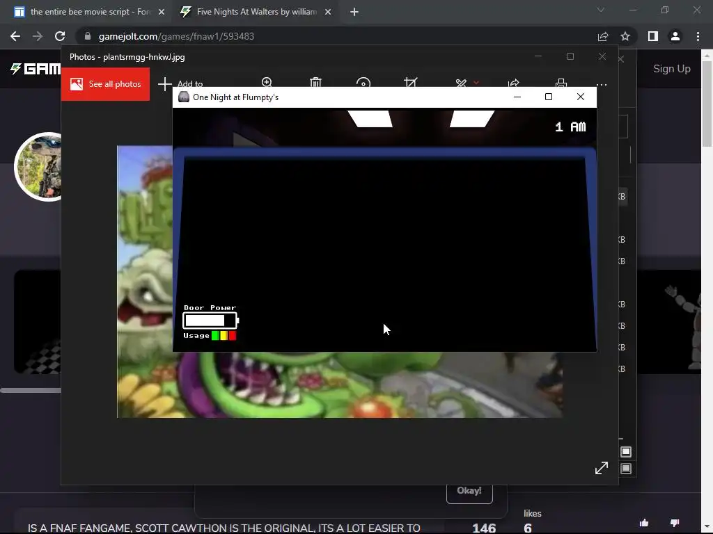The width and height of the screenshot is (713, 534).
Task: Dislike the game with thumbs down
Action: pyautogui.click(x=675, y=523)
